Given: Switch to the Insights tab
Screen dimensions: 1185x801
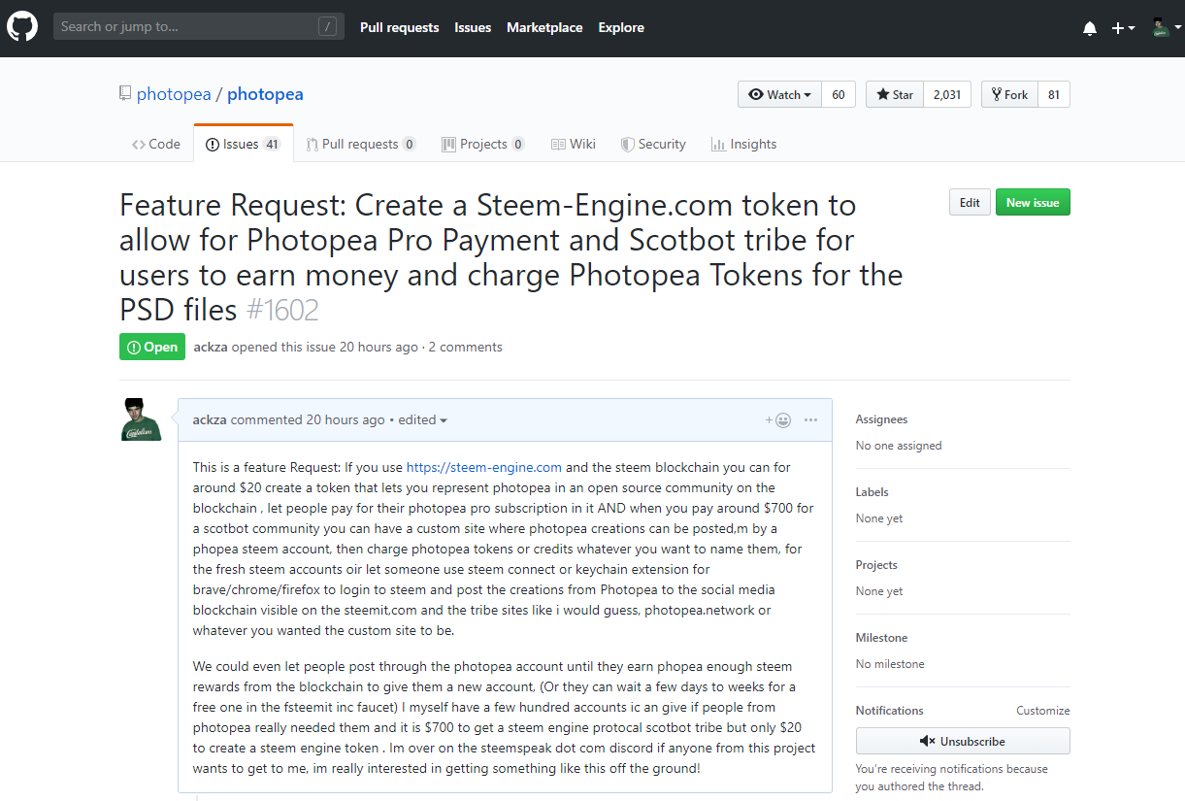Looking at the screenshot, I should tap(744, 144).
